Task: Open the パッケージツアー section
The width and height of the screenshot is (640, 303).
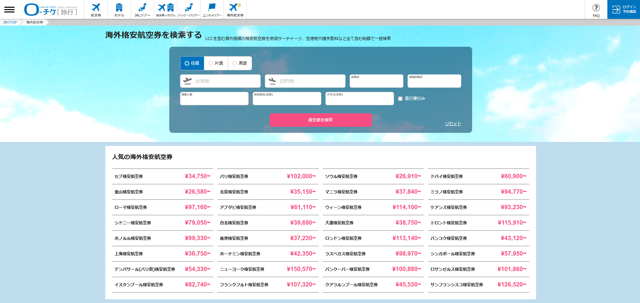Action: pos(189,9)
